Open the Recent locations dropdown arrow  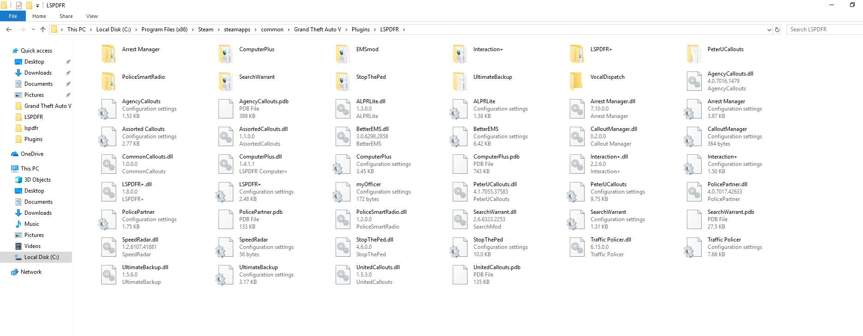33,29
